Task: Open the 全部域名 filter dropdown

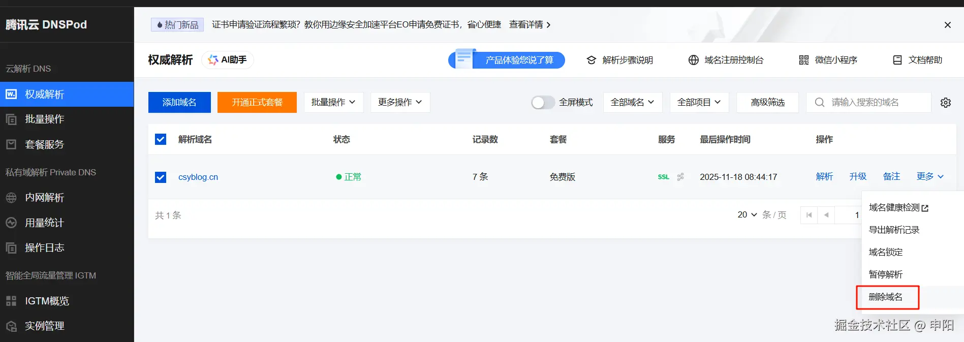Action: [633, 102]
